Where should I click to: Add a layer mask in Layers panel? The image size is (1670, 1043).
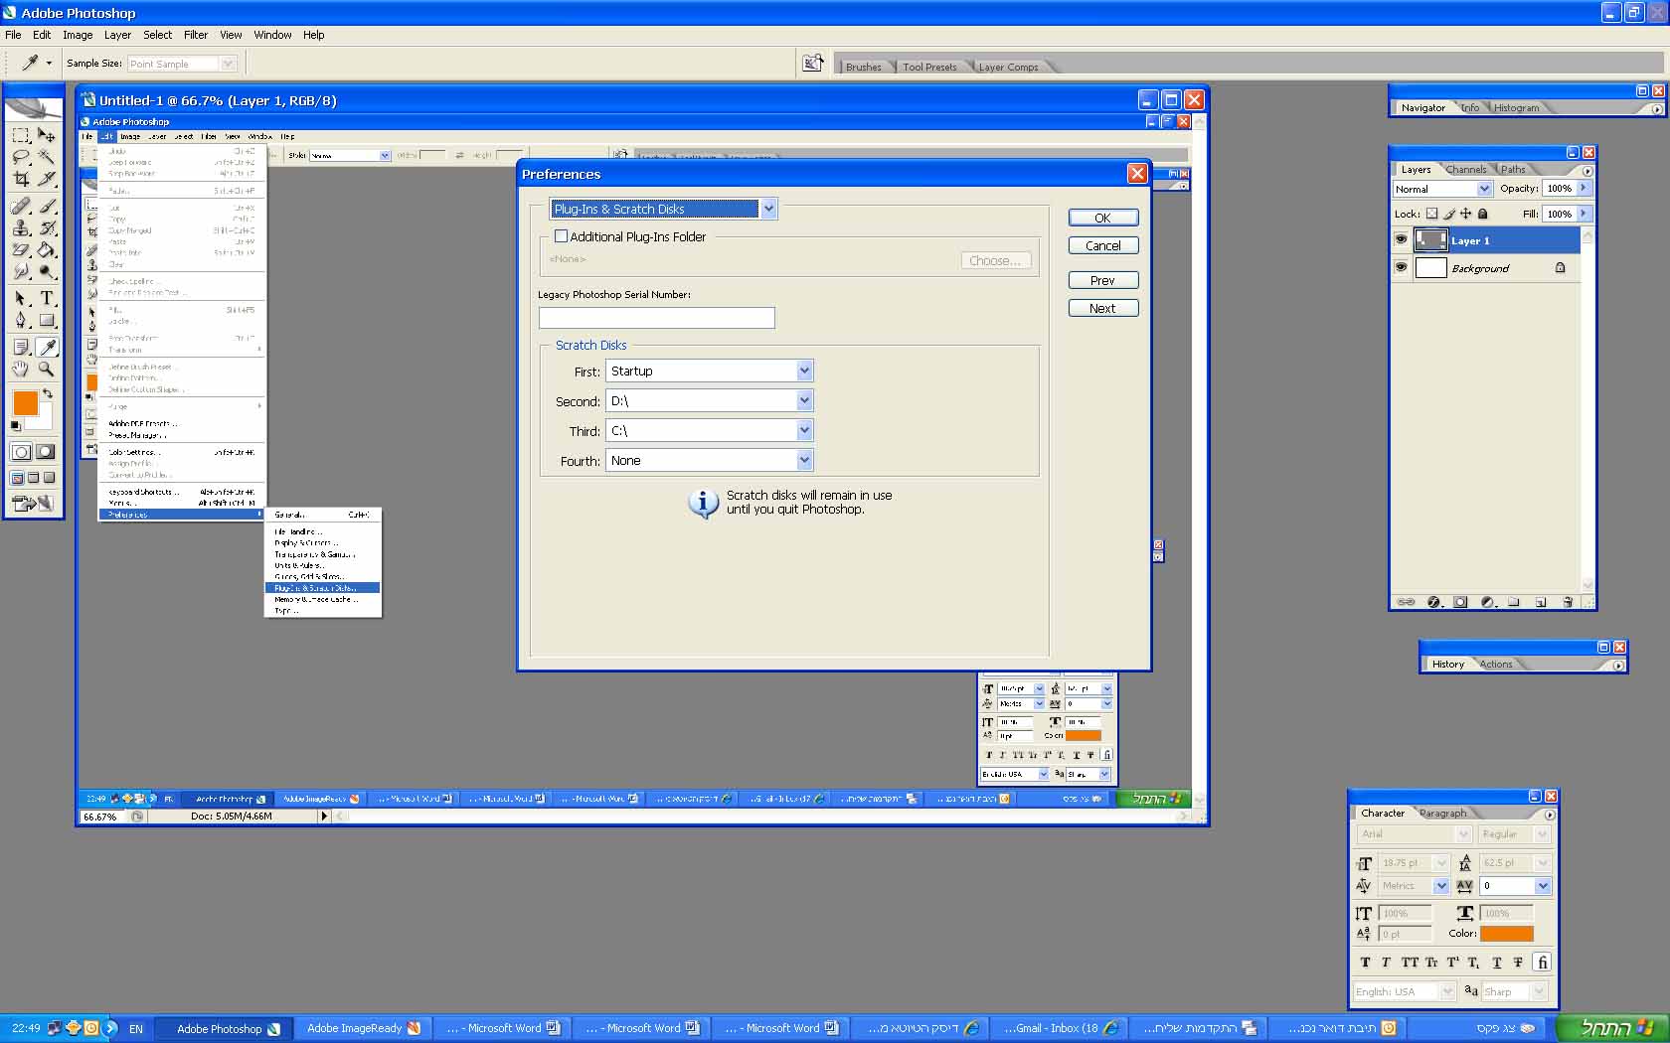[x=1460, y=602]
